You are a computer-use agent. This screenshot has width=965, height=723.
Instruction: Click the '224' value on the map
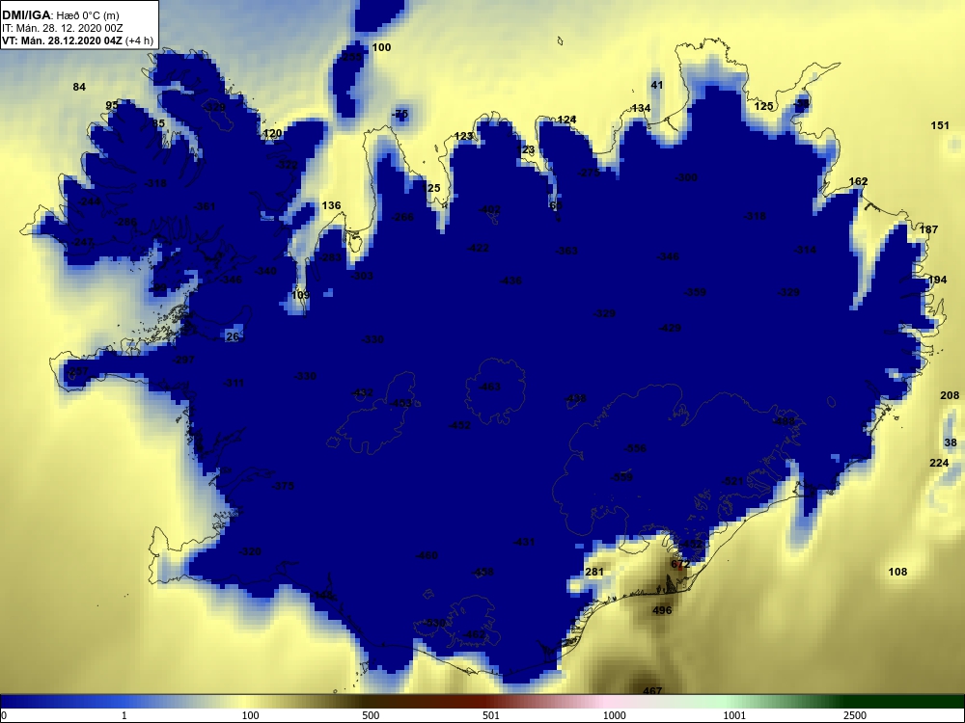coord(939,463)
